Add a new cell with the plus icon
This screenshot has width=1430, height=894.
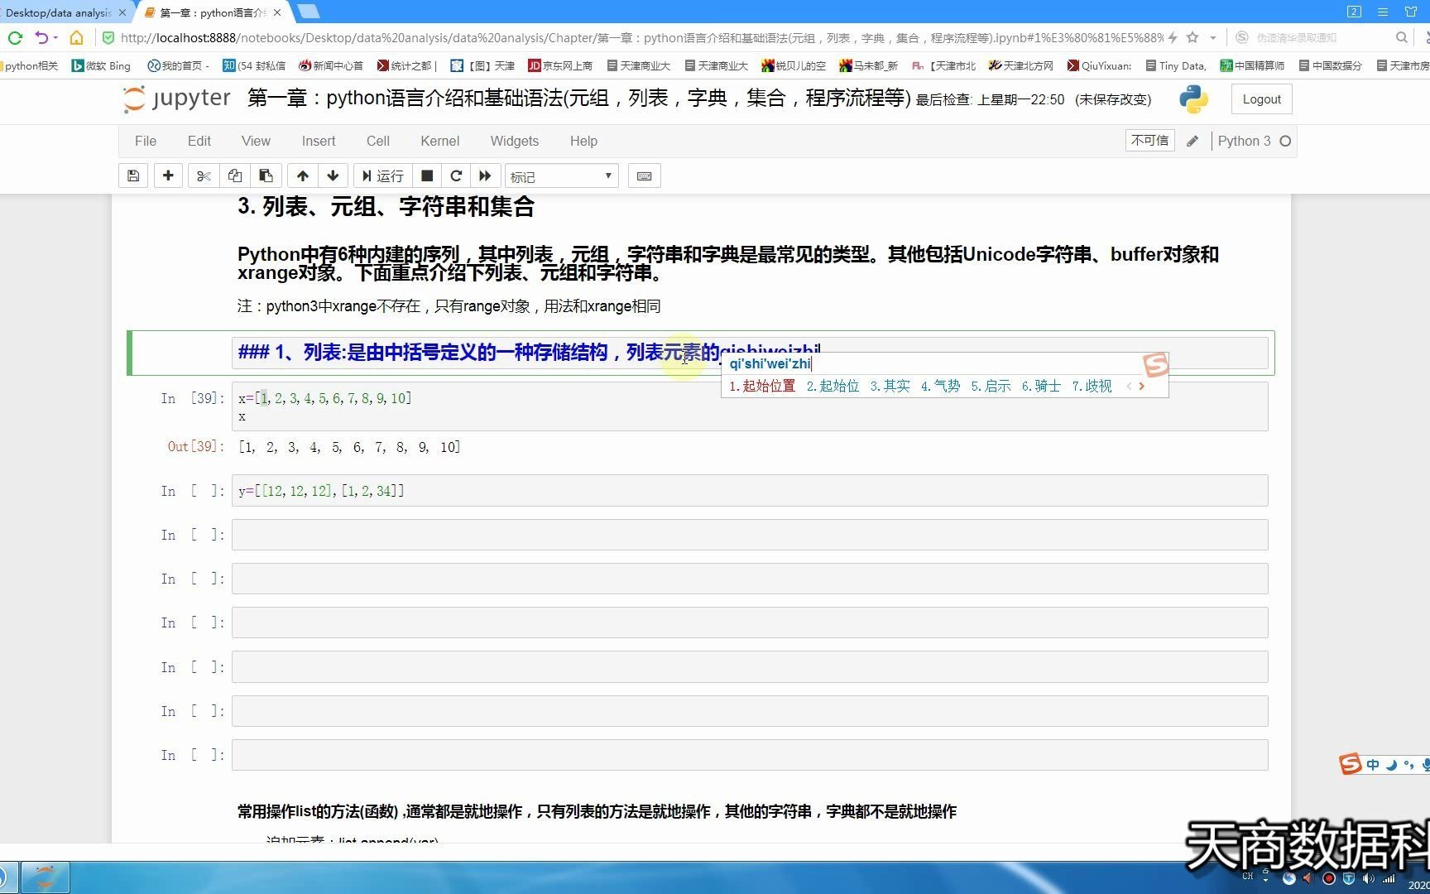(x=168, y=175)
